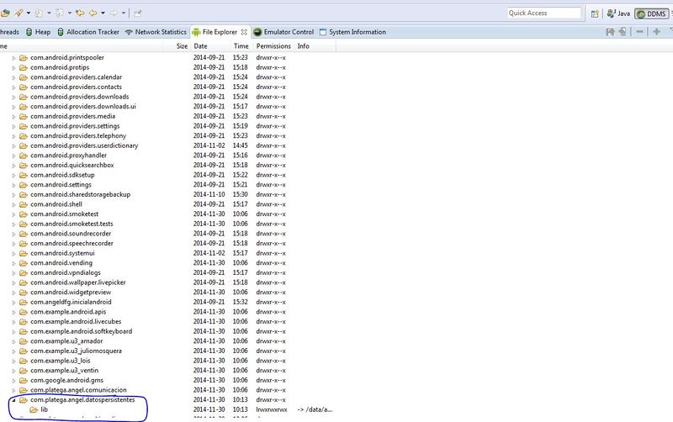Open the Forward history dropdown arrow

coord(124,13)
